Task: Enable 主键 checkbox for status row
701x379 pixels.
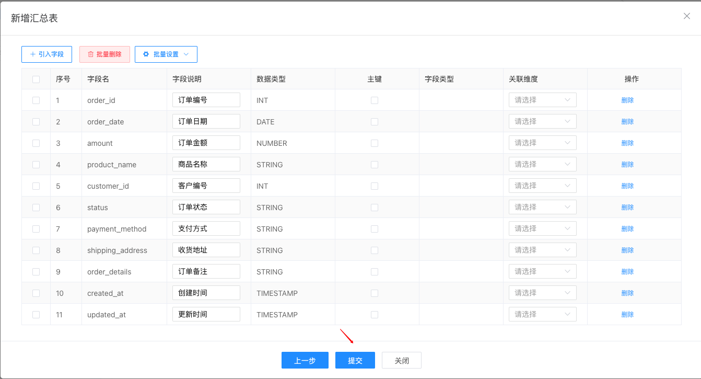Action: tap(375, 207)
